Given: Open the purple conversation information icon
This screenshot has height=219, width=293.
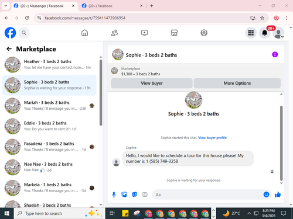Looking at the screenshot, I should (275, 54).
